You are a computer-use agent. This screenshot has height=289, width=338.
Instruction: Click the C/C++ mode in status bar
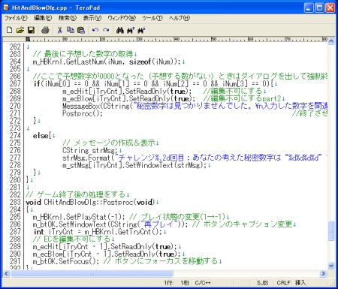tap(203, 283)
